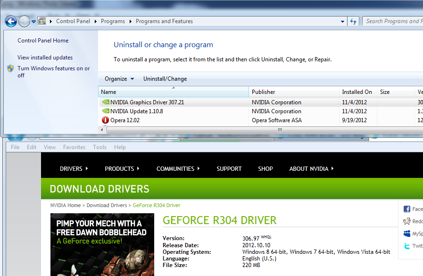Open Tools menu in browser window
Viewport: 423px width, 276px height.
coord(100,147)
